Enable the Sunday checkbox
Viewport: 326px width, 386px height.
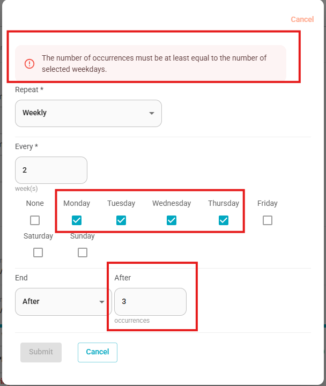83,253
